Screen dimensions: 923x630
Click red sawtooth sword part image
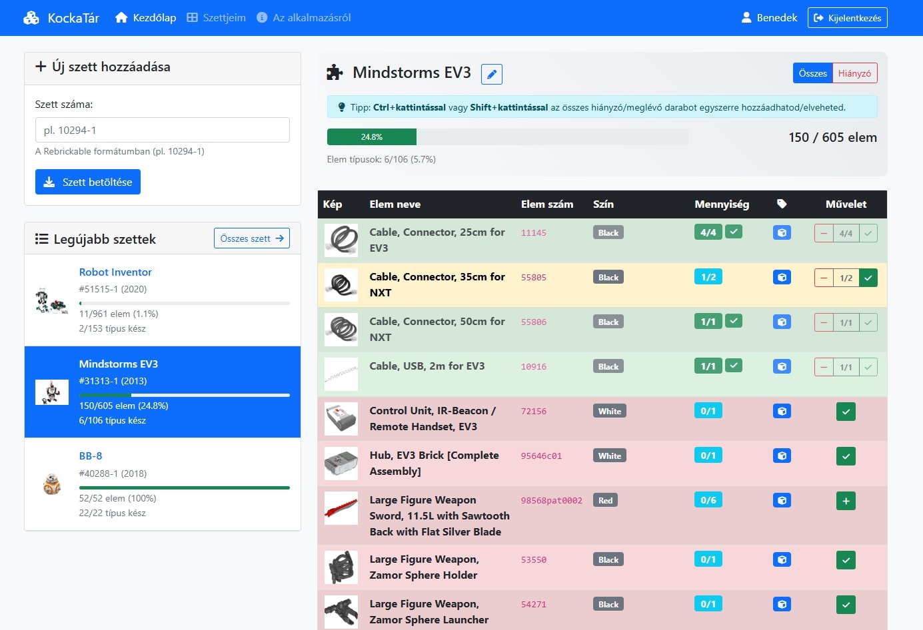click(341, 508)
